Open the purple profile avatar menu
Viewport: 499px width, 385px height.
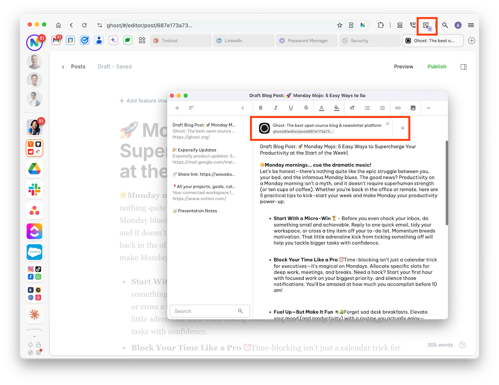458,25
